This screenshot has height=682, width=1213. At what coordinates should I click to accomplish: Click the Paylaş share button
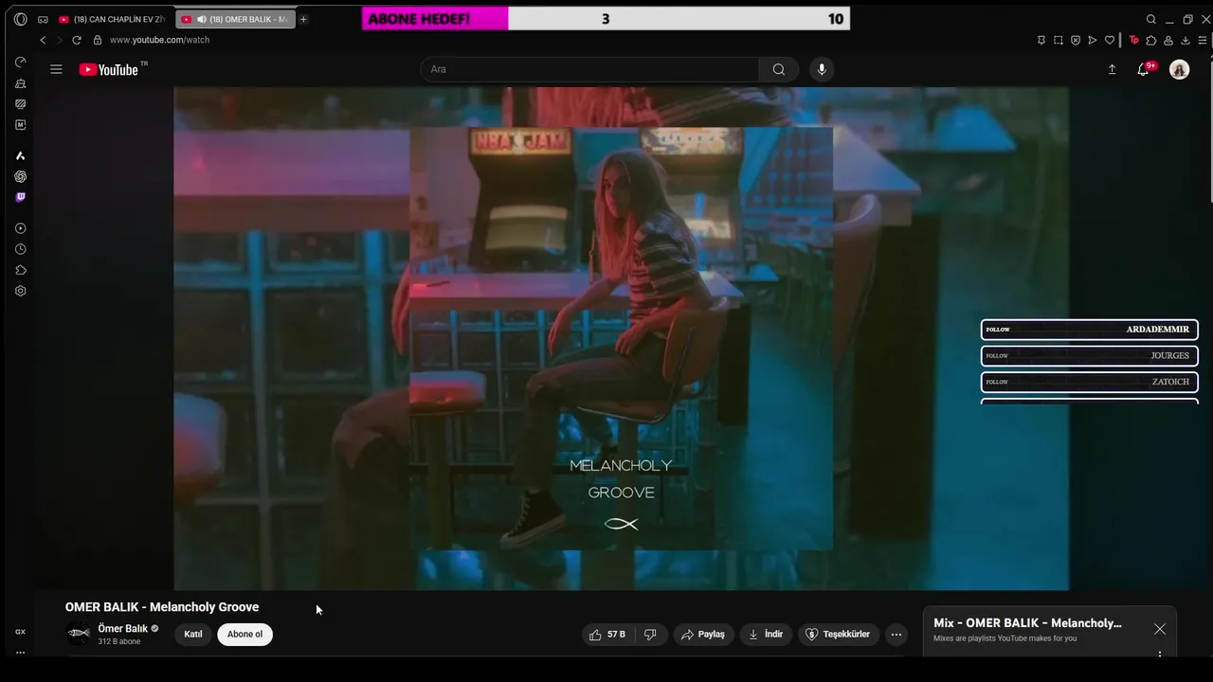coord(703,635)
